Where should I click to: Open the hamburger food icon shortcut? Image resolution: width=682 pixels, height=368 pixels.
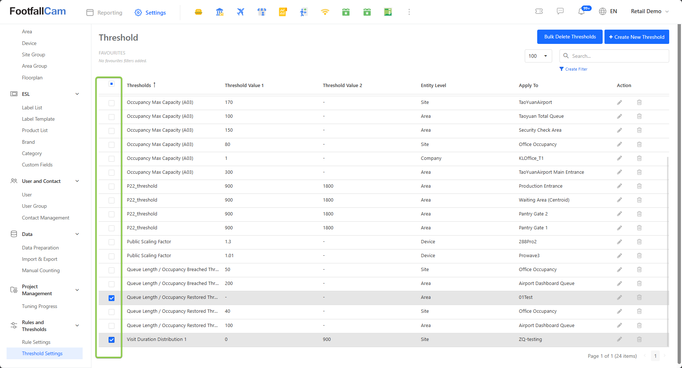tap(199, 12)
